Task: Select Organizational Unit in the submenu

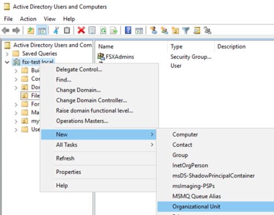Action: [x=216, y=206]
